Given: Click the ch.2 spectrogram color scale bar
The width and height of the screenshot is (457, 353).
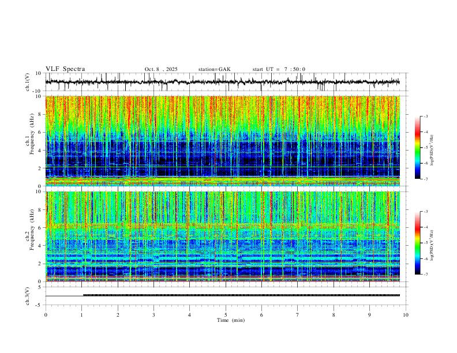Looking at the screenshot, I should tap(417, 243).
